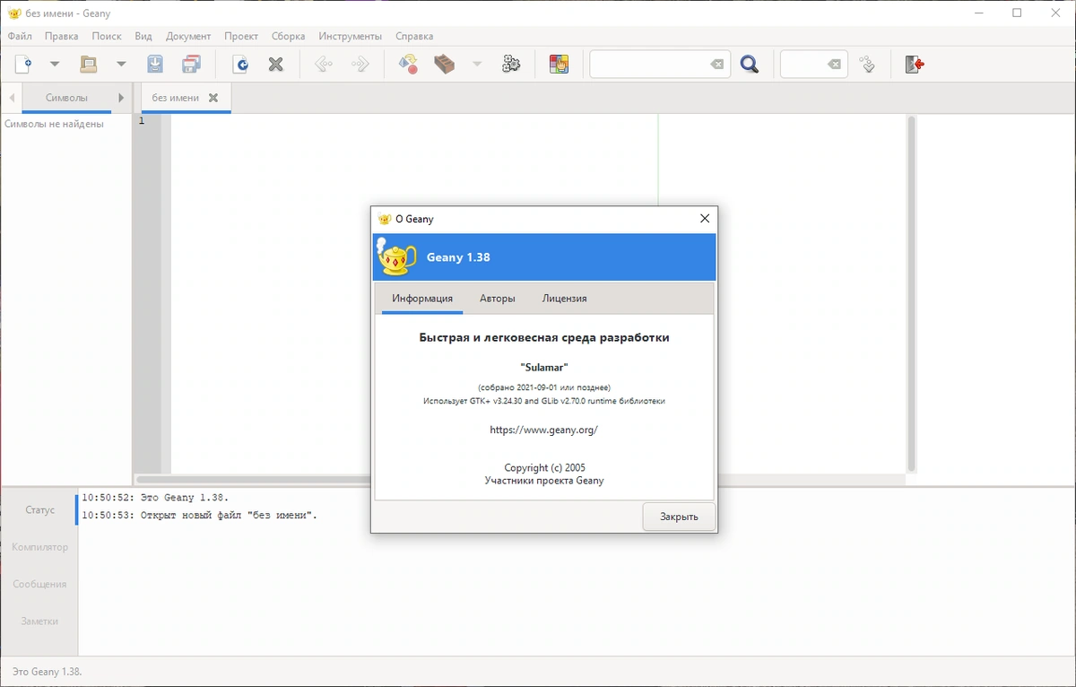Viewport: 1076px width, 687px height.
Task: Open the Справка menu
Action: point(414,37)
